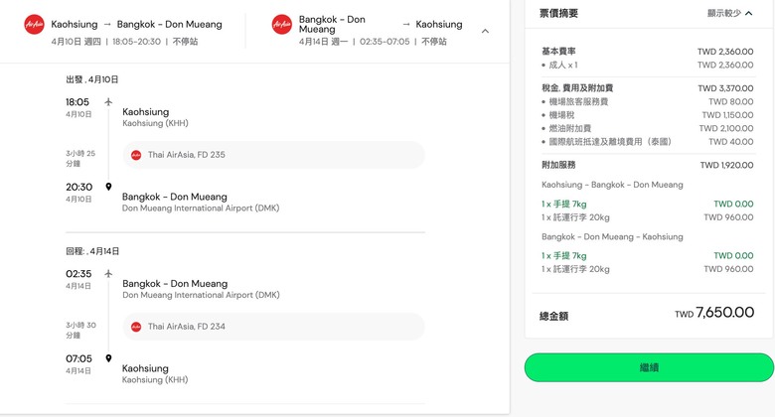Click the TWD 1,150.00 airport tax value
Image resolution: width=775 pixels, height=417 pixels.
727,115
